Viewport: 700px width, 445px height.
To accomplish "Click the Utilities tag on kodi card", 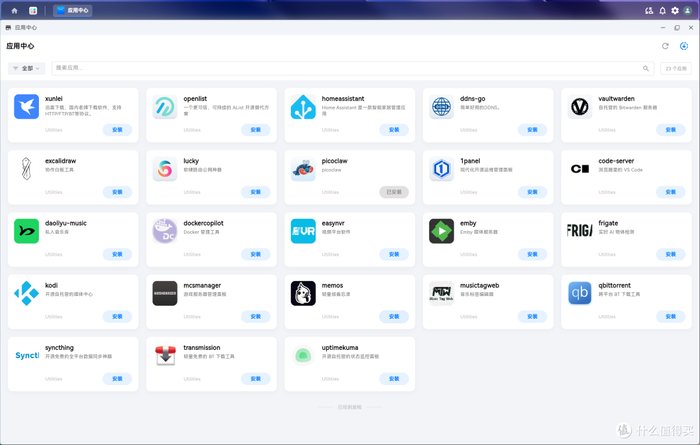I will (x=54, y=317).
